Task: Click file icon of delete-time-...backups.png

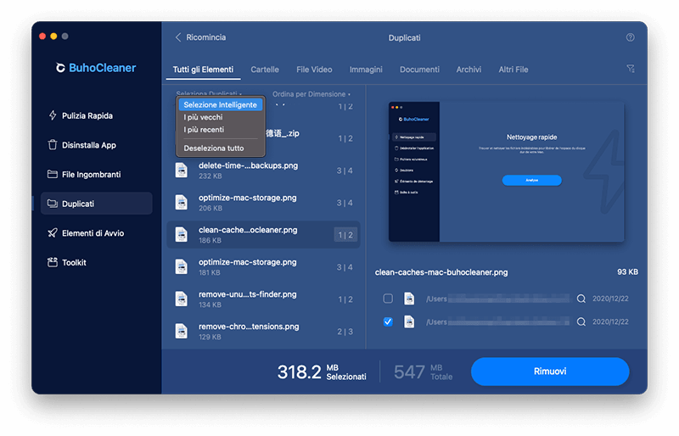Action: [x=182, y=170]
